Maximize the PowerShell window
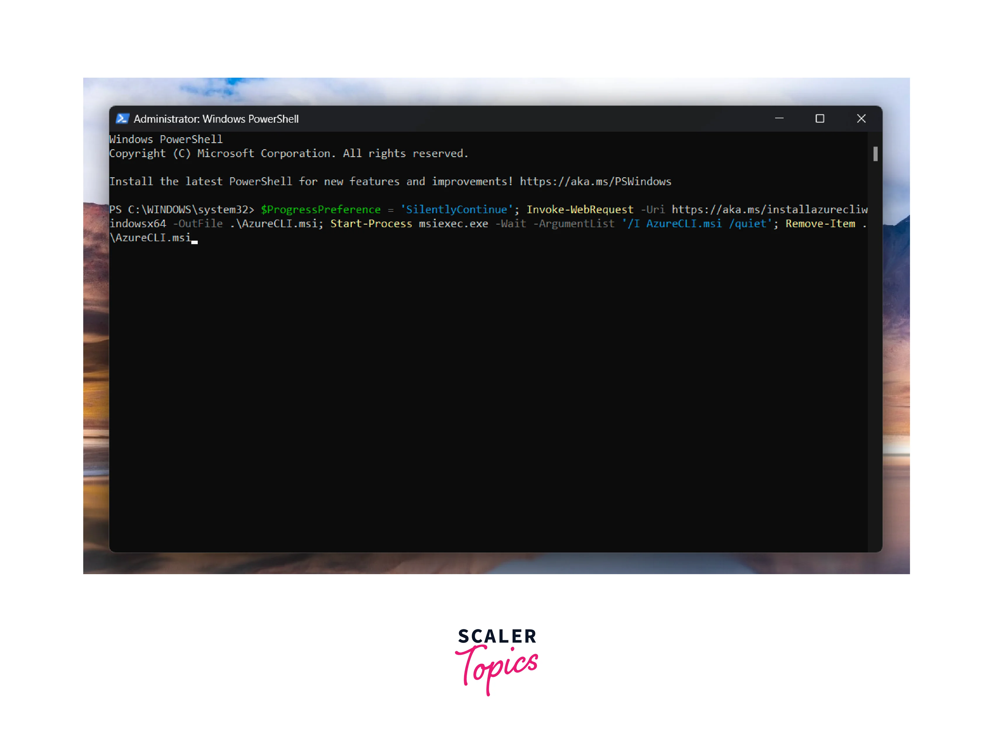Viewport: 993px width, 752px height. 820,119
